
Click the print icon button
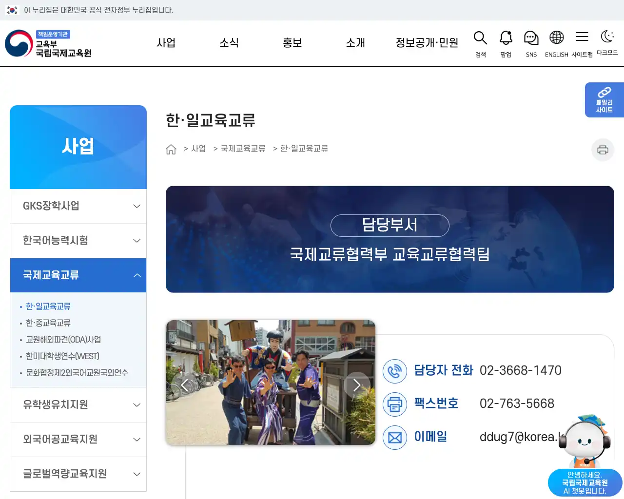[603, 150]
